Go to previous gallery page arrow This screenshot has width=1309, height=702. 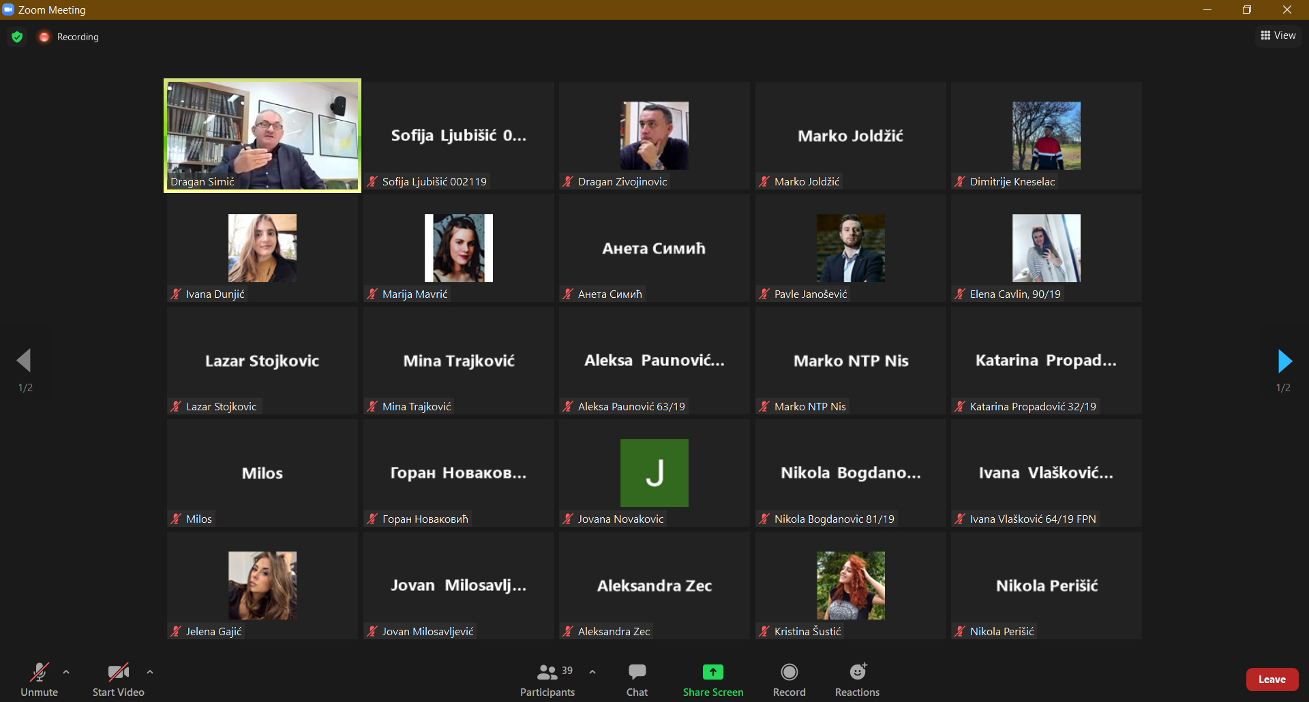pos(24,361)
